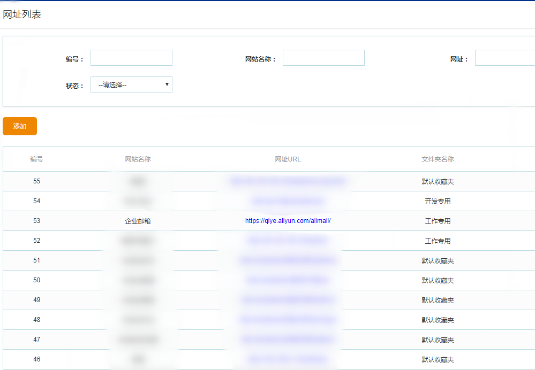
Task: Select the row numbered 46
Action: pos(36,359)
